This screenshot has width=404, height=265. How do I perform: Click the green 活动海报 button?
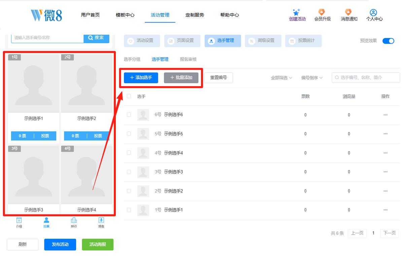tap(98, 244)
